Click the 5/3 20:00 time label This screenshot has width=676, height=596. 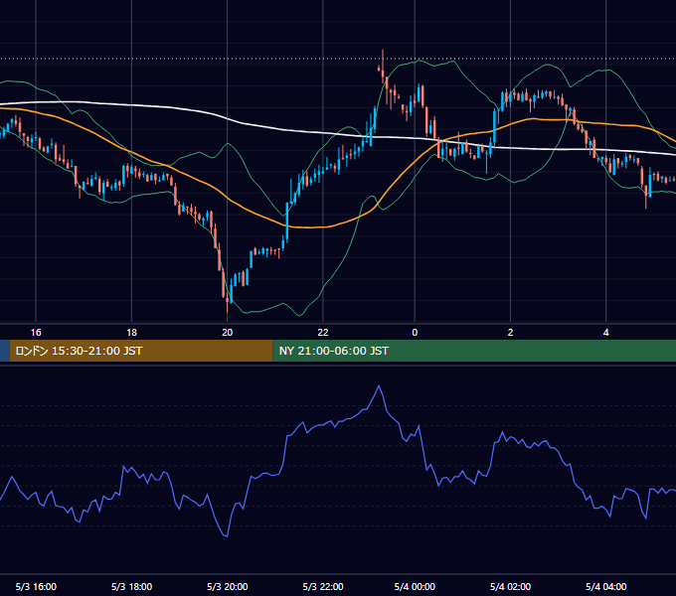228,586
